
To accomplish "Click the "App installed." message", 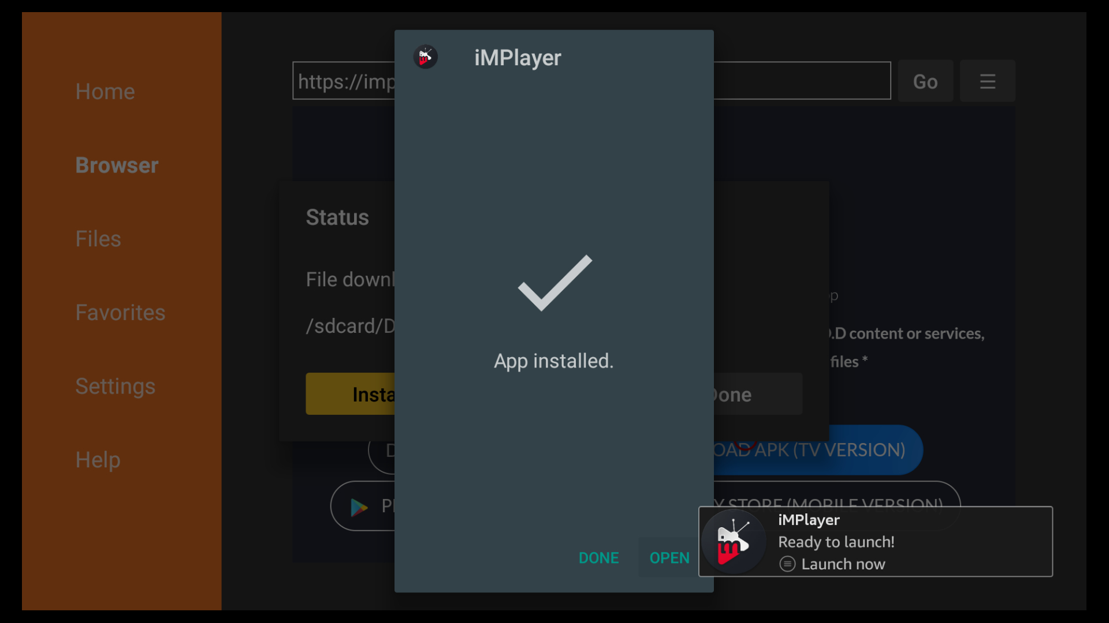I will [553, 361].
